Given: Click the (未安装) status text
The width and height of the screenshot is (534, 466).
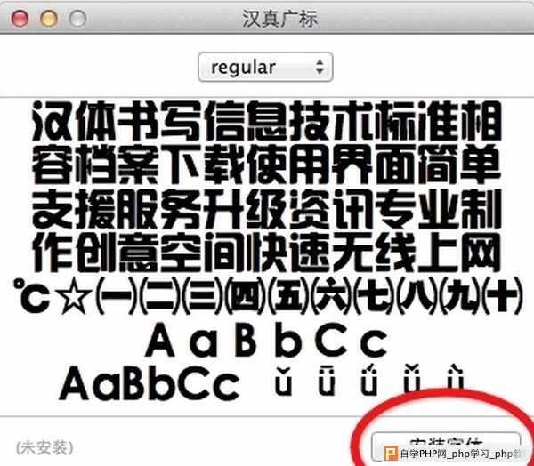Looking at the screenshot, I should tap(44, 448).
